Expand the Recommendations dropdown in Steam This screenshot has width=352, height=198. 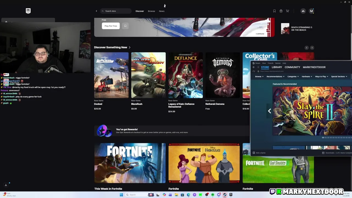[276, 76]
